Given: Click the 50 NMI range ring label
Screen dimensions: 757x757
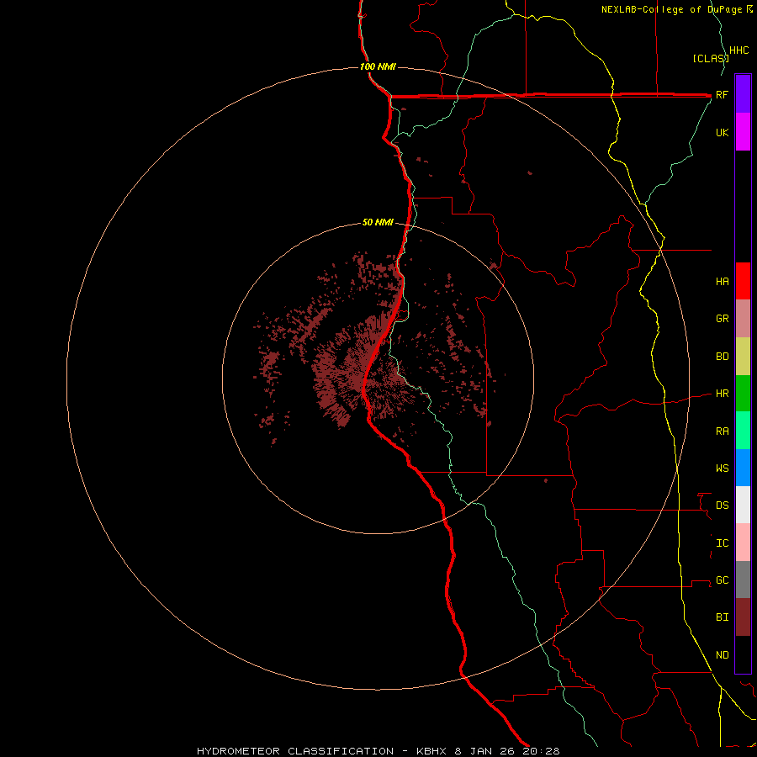Looking at the screenshot, I should [378, 222].
